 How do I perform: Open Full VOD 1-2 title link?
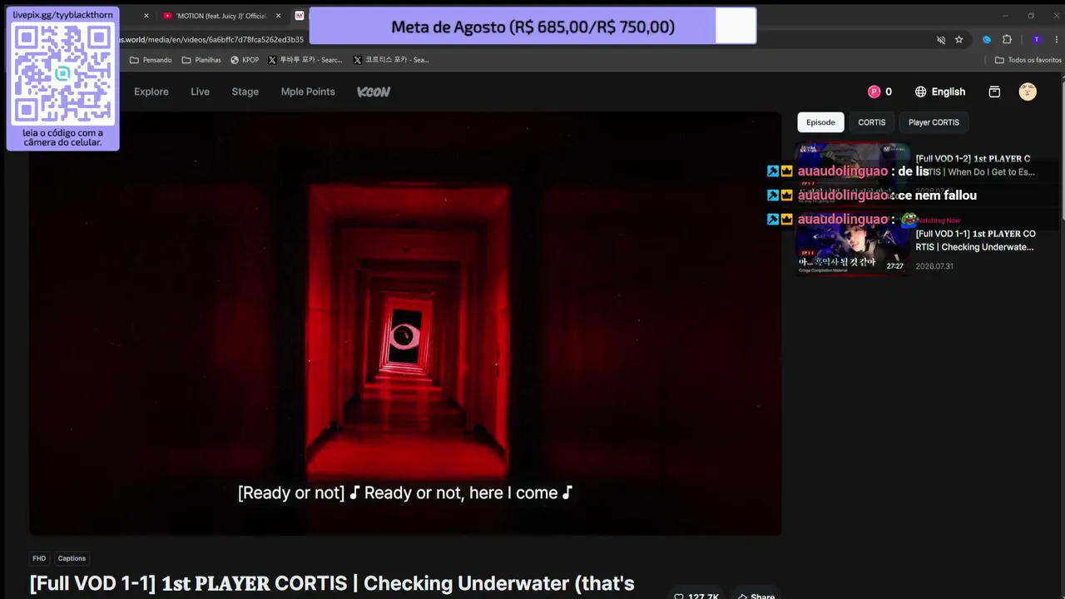click(975, 165)
